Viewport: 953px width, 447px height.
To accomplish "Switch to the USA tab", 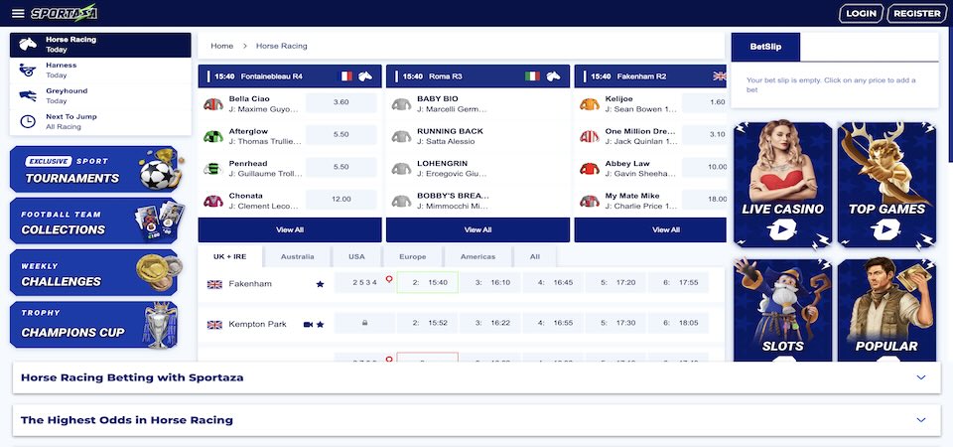I will [356, 256].
